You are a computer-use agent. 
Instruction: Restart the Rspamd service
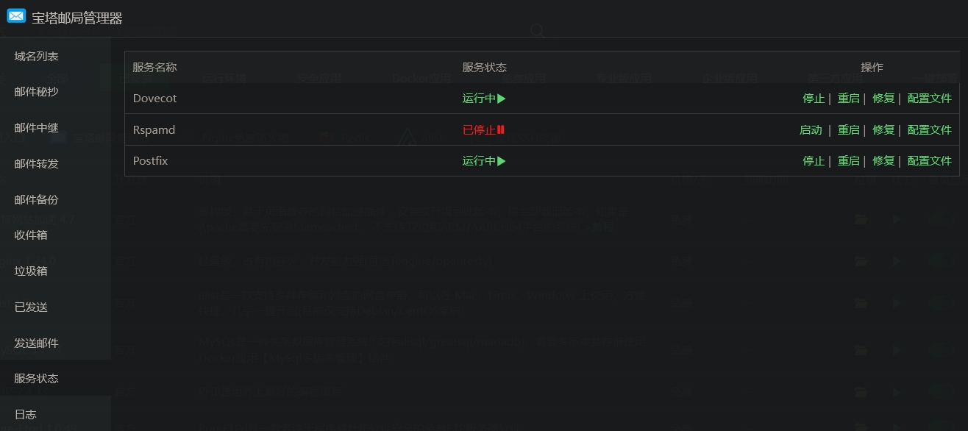[x=848, y=130]
